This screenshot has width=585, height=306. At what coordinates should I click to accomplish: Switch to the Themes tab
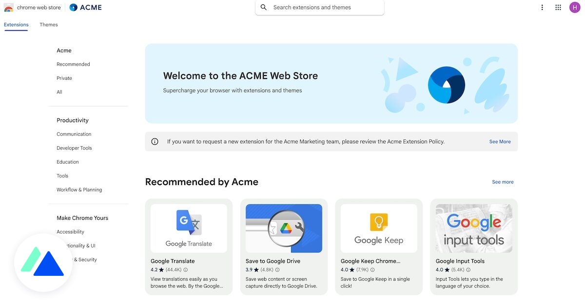click(49, 25)
